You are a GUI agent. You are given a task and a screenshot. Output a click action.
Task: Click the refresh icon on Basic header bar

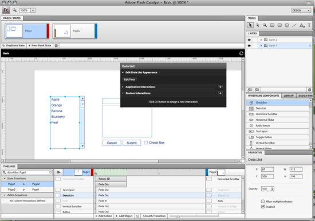pos(241,53)
